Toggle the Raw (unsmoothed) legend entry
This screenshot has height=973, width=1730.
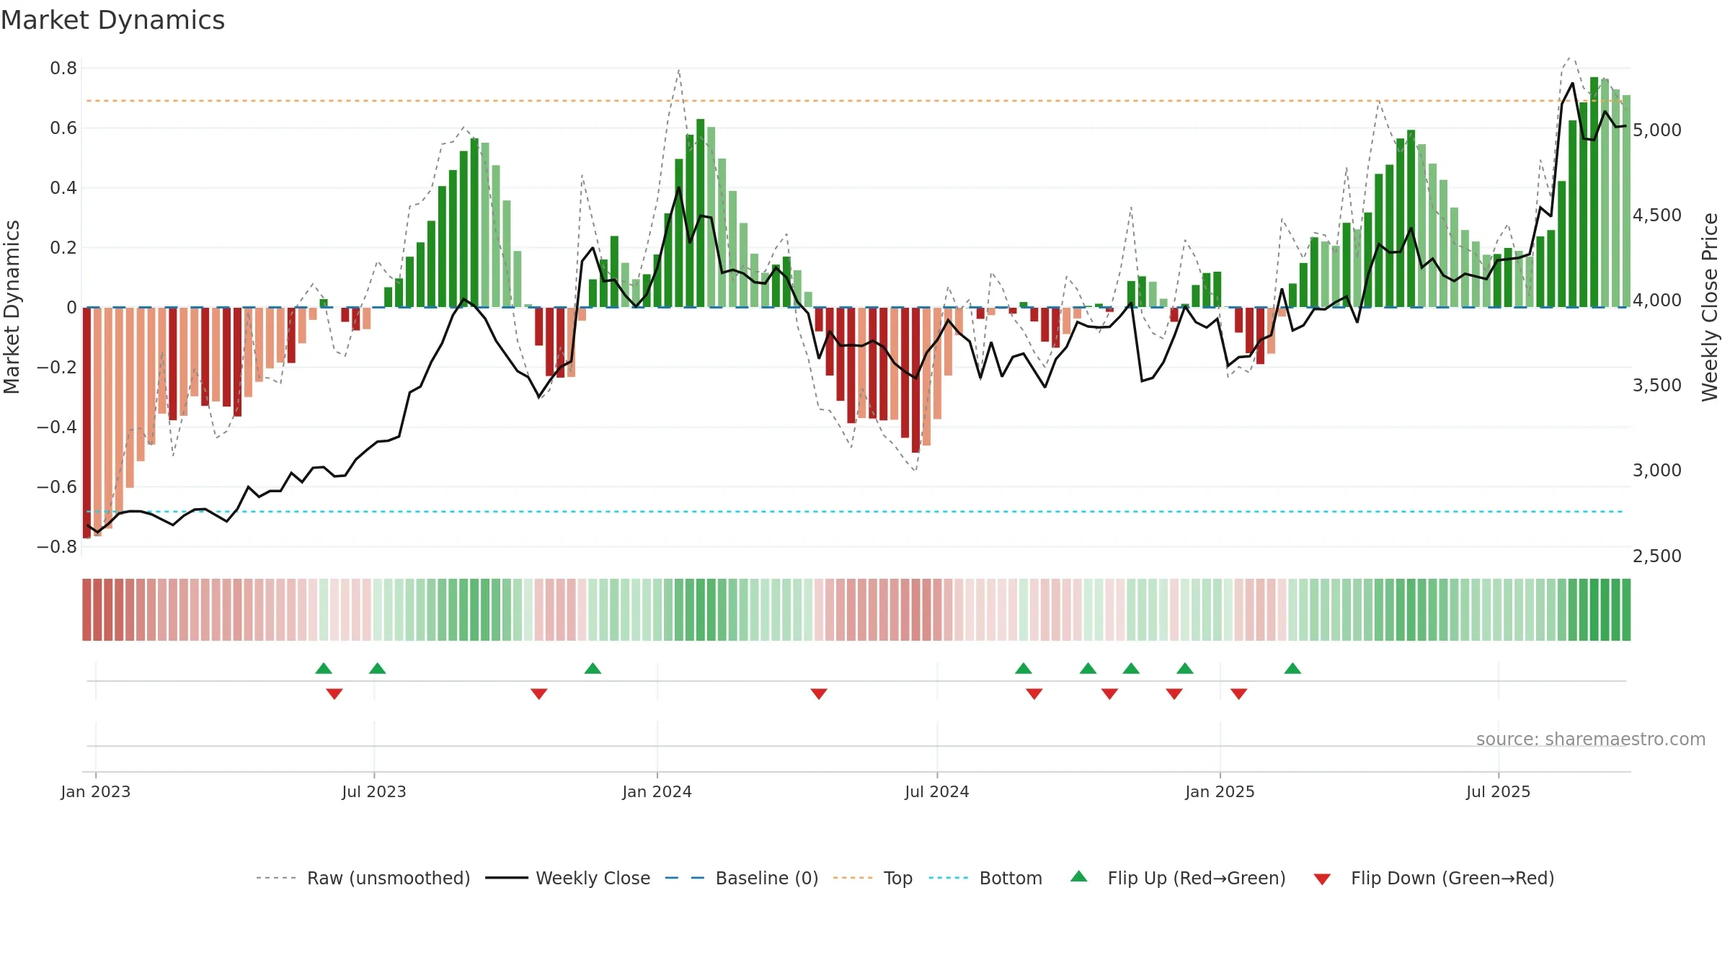389,878
